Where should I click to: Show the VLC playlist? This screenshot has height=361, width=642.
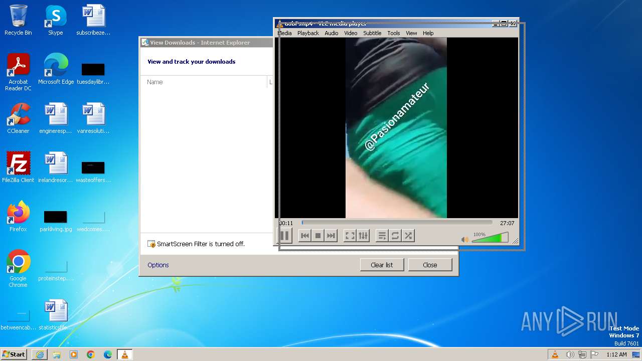(x=382, y=236)
